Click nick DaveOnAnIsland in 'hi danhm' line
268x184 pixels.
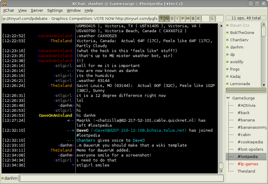click(55, 115)
